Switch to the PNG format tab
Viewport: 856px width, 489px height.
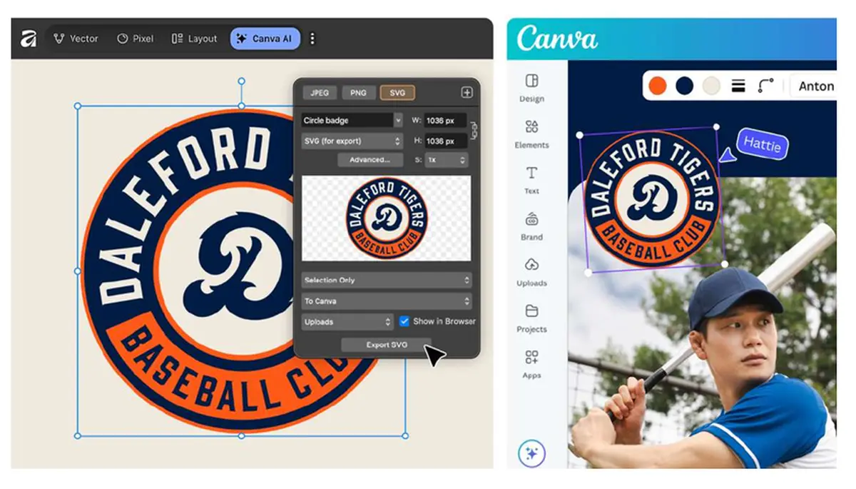point(358,93)
